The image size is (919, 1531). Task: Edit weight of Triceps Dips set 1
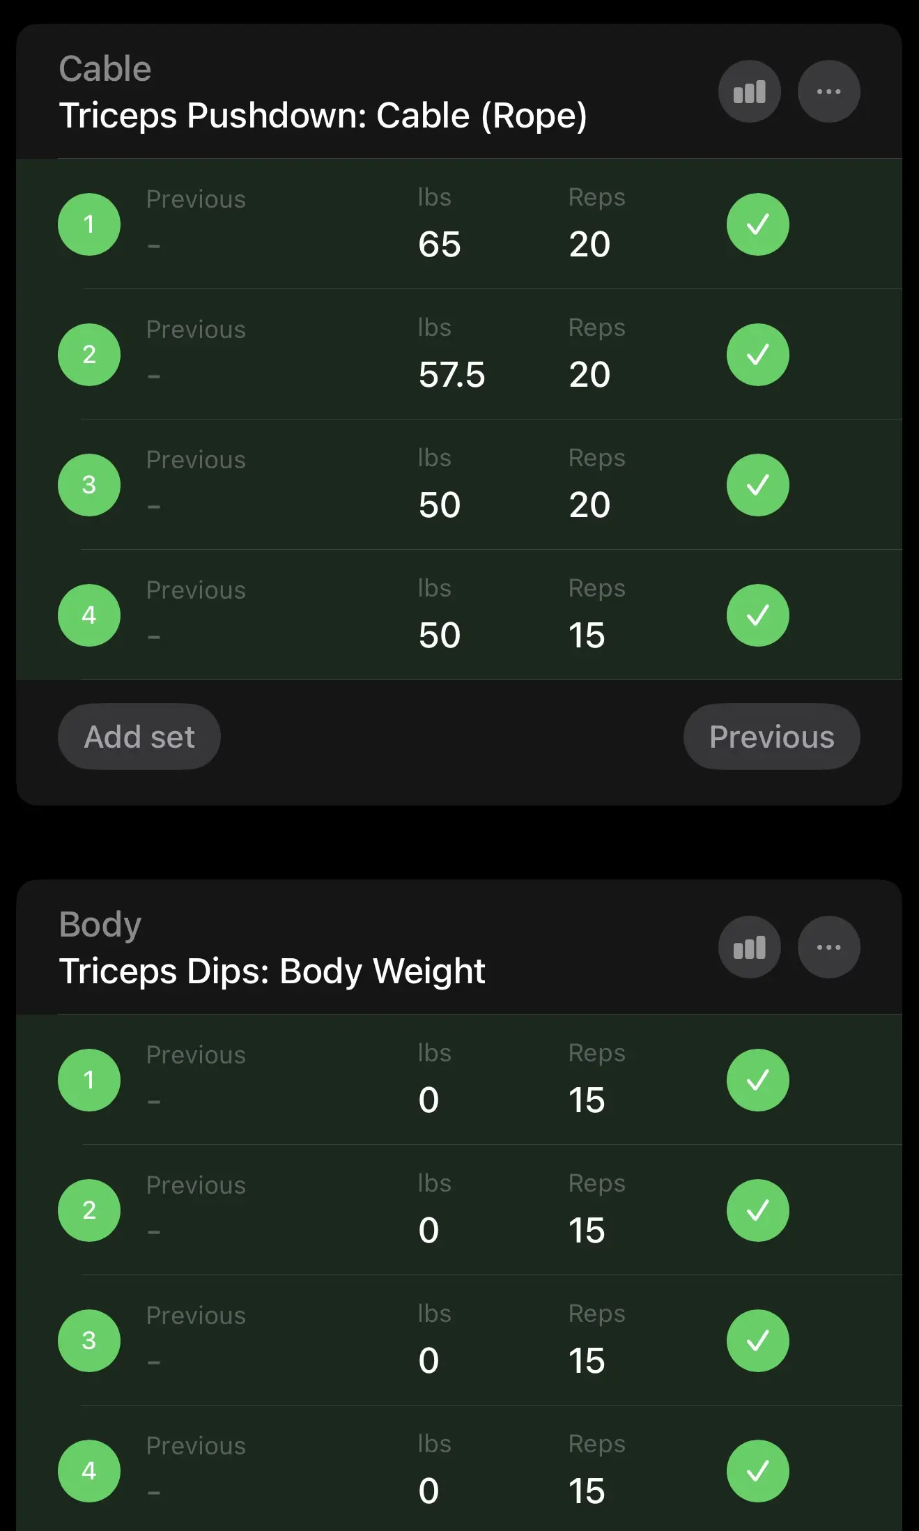(429, 1100)
